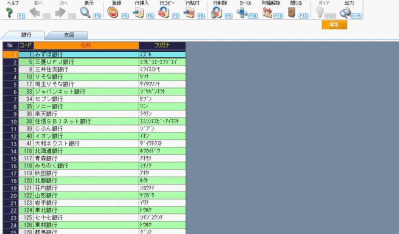399x234 pixels.
Task: Click the orange 編集 button
Action: point(334,24)
